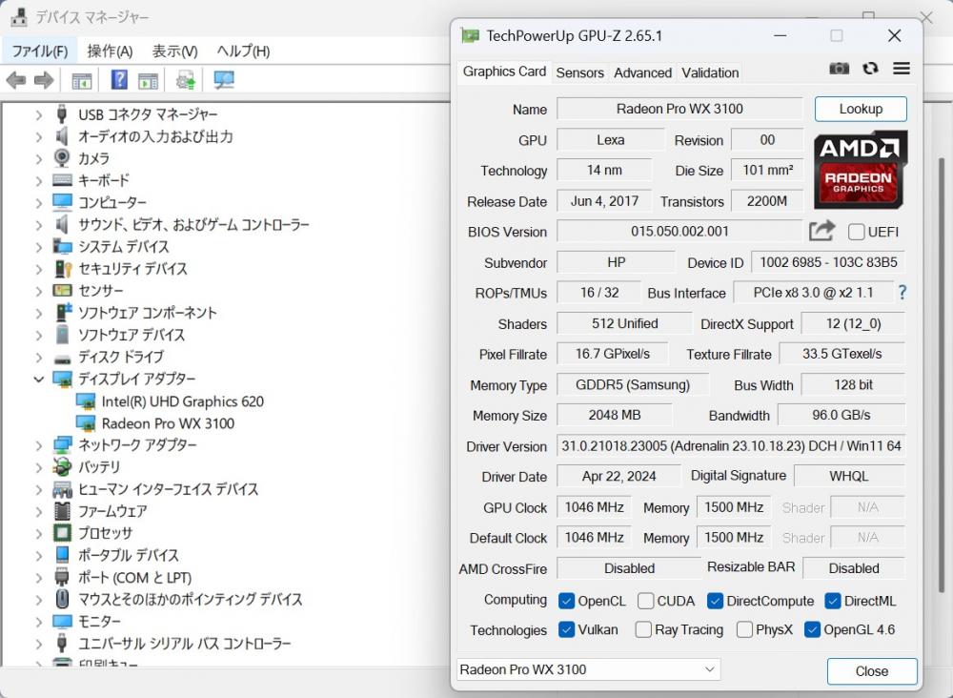Viewport: 953px width, 698px height.
Task: Click the Bus Interface question mark icon
Action: (902, 293)
